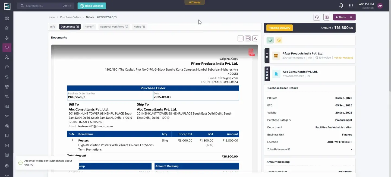Switch to the Info tab

click(x=53, y=27)
